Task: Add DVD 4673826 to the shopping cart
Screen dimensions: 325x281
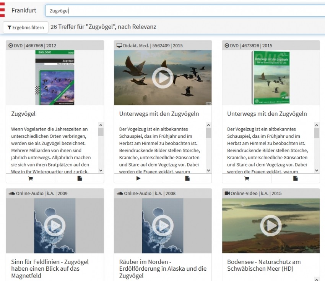Action: [x=246, y=178]
